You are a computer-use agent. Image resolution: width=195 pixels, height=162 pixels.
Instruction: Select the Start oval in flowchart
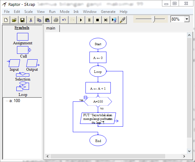(x=98, y=44)
